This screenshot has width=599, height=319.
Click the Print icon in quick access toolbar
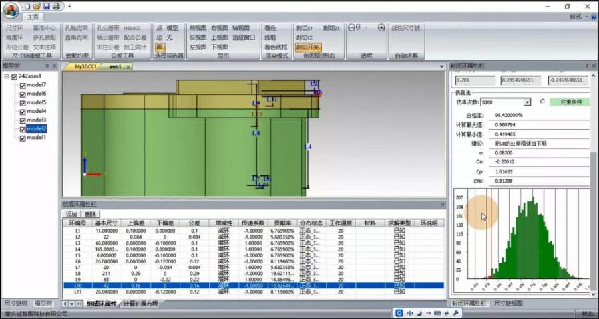point(56,5)
